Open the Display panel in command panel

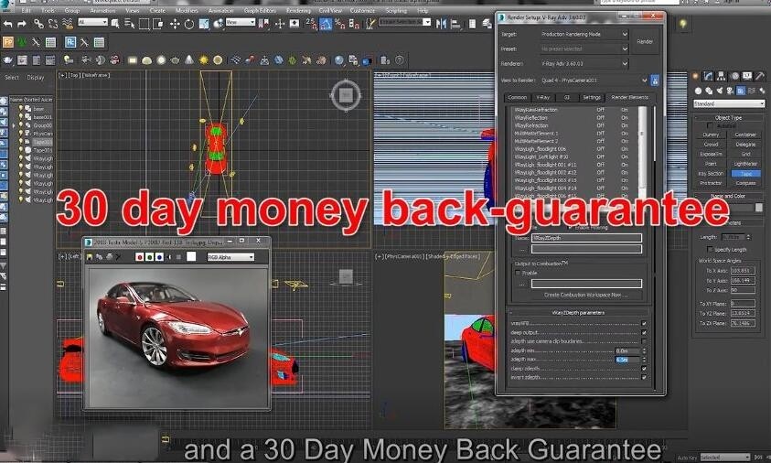747,76
